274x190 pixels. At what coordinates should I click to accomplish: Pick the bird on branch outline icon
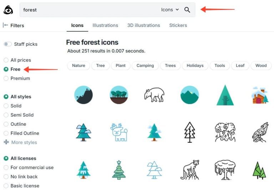[x=260, y=132]
